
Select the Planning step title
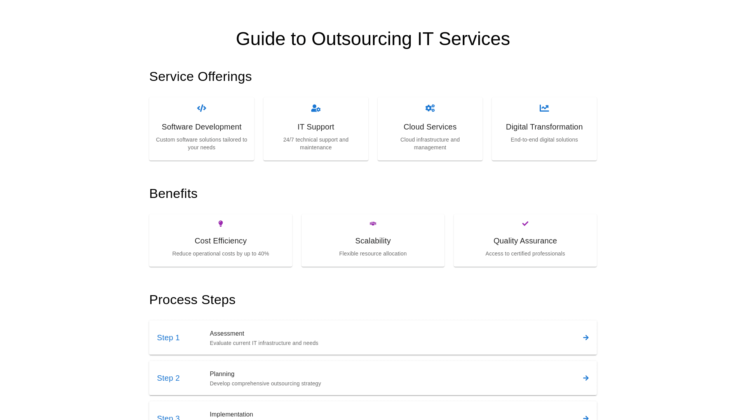pos(222,374)
